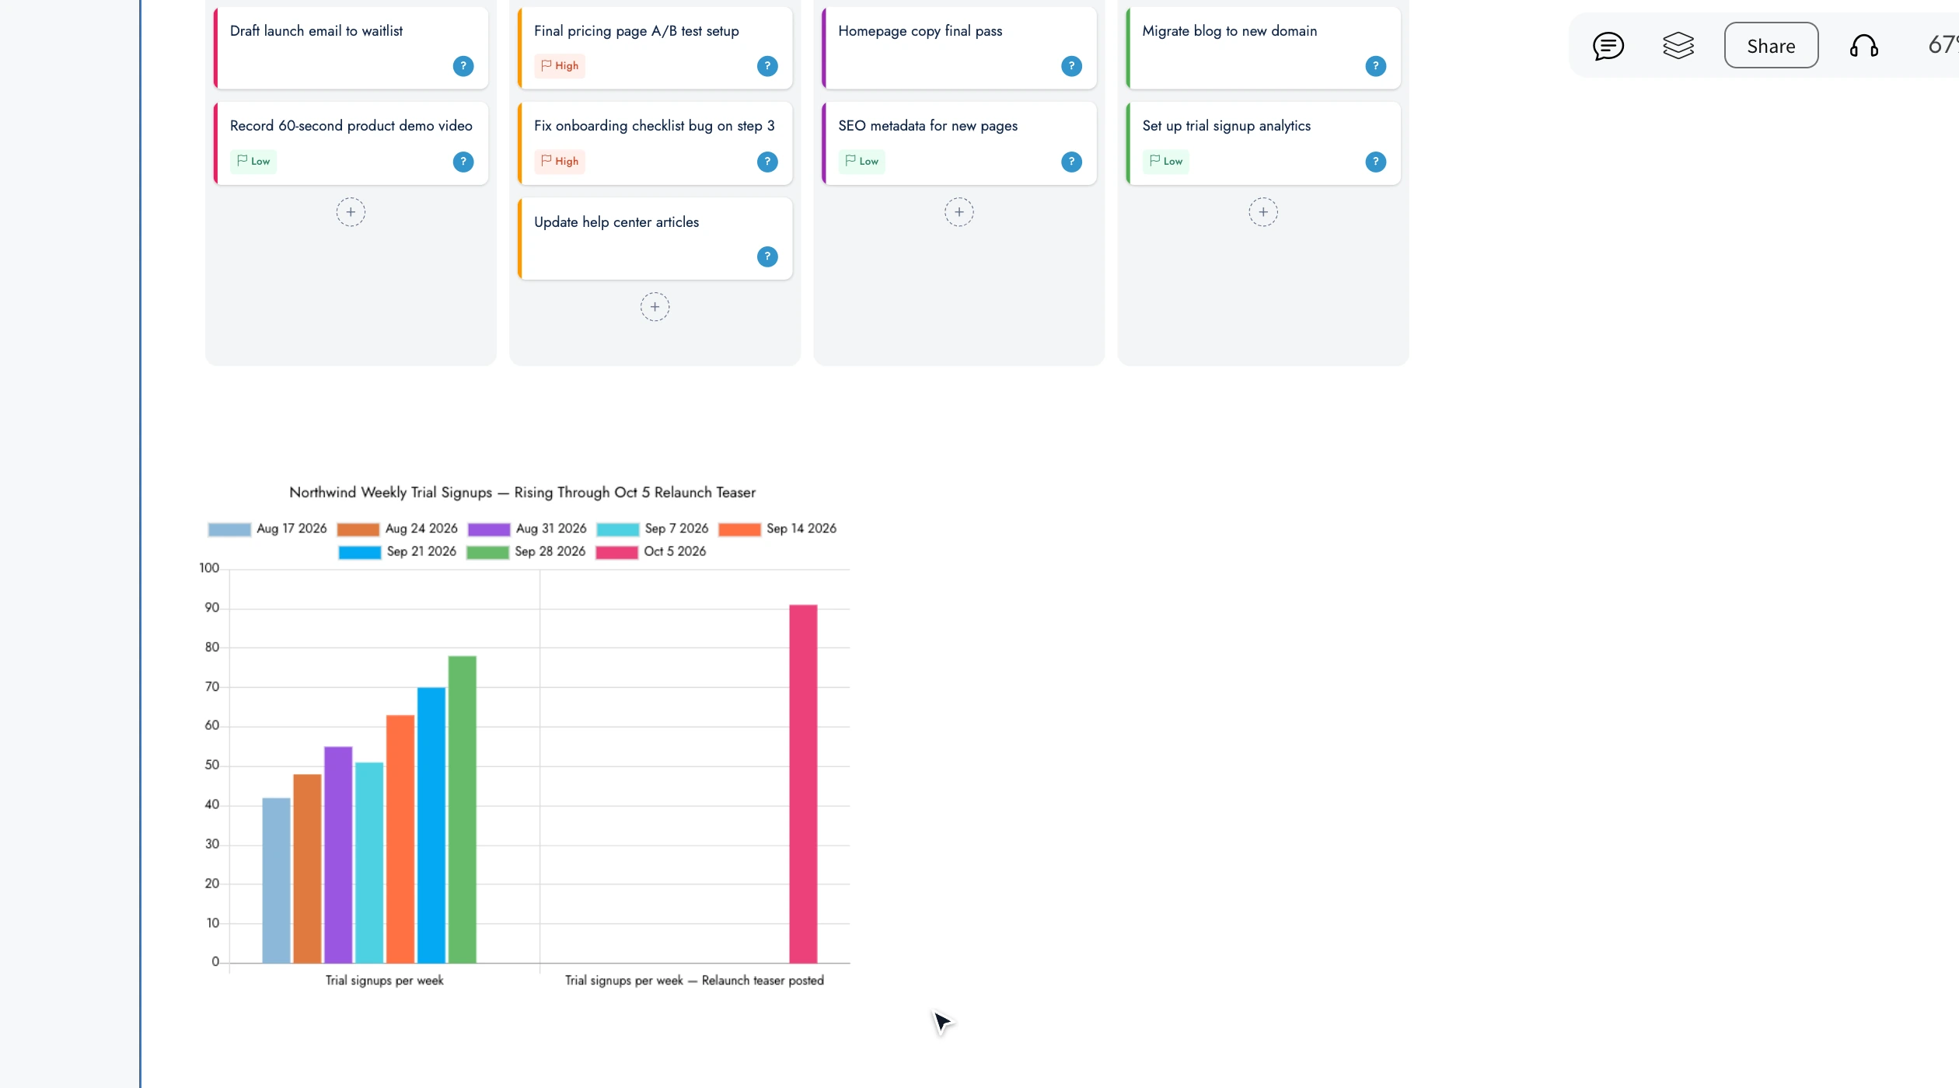This screenshot has width=1959, height=1088.
Task: Open Migrate blog to new domain card
Action: (x=1262, y=48)
